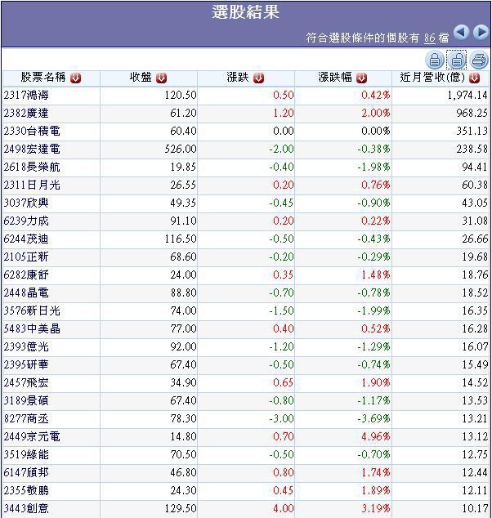Viewport: 492px width, 518px height.
Task: Select stock 6147頎邦
Action: coord(26,473)
